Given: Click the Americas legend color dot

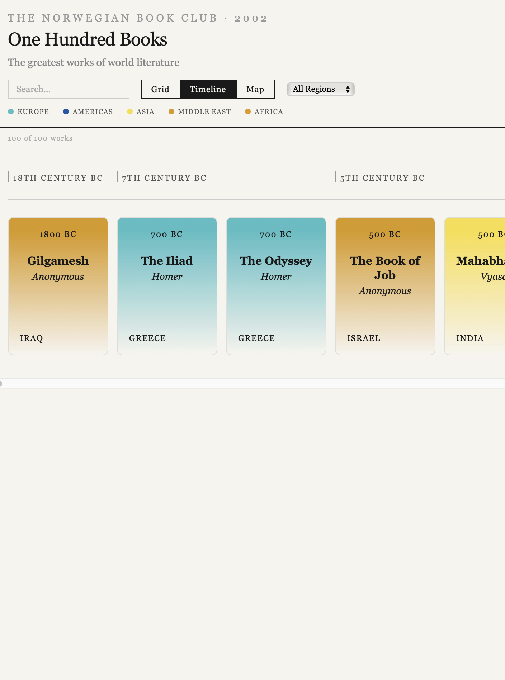Looking at the screenshot, I should click(66, 112).
